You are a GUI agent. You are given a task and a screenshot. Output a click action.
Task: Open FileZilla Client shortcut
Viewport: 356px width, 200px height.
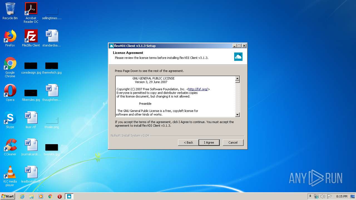(31, 38)
